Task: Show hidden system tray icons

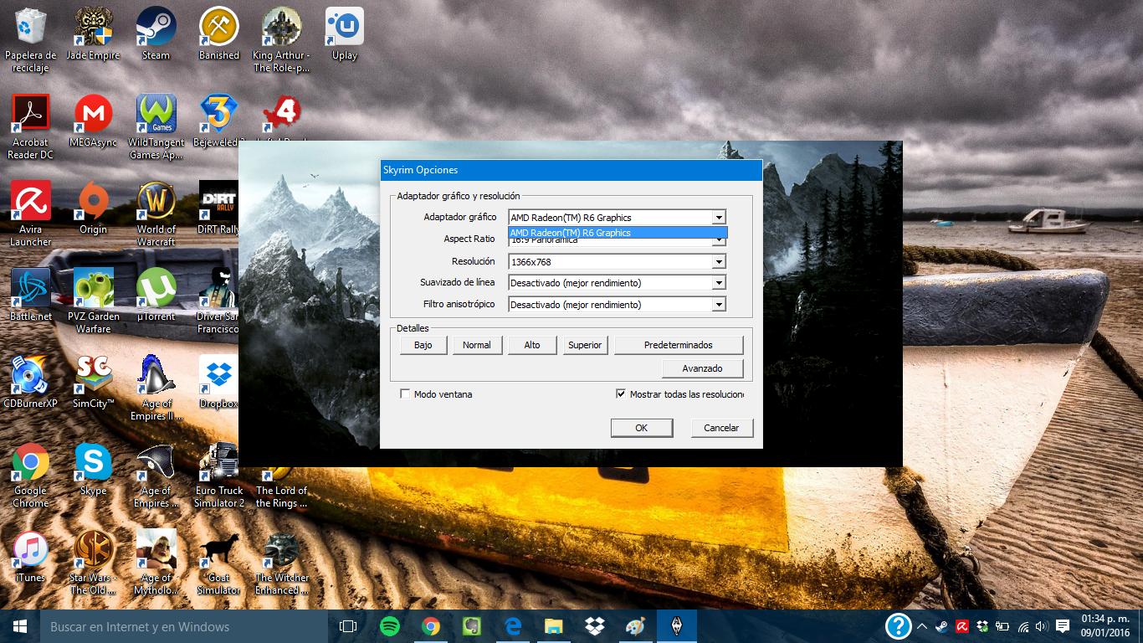Action: (922, 626)
